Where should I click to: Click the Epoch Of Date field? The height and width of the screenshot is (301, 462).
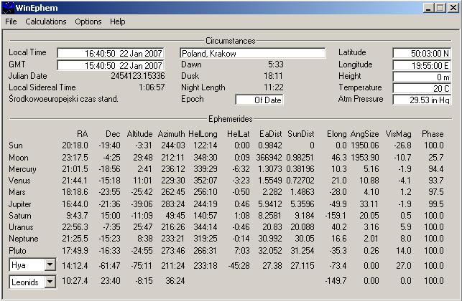(x=259, y=100)
